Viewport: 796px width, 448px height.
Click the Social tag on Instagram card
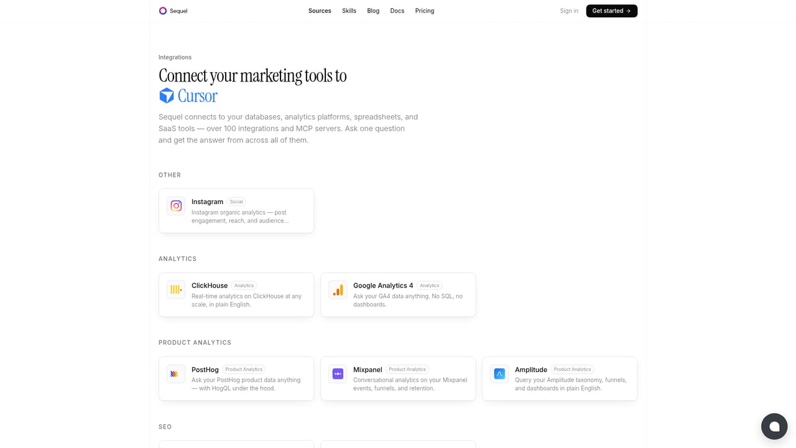[236, 202]
